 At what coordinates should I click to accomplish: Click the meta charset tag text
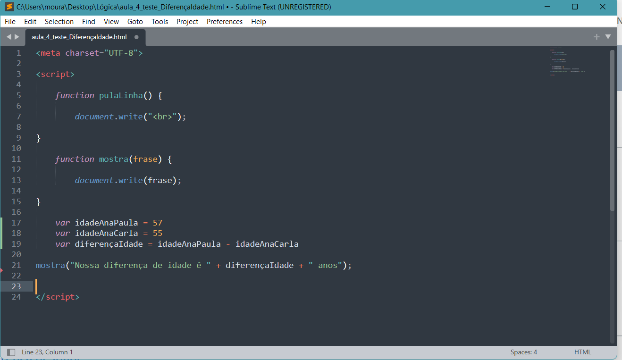(x=89, y=53)
